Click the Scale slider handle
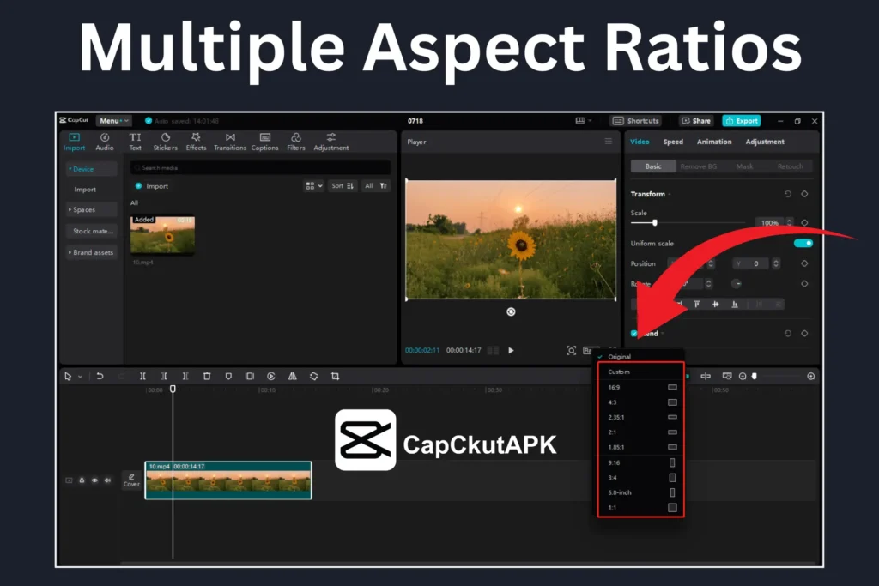The height and width of the screenshot is (586, 879). click(655, 222)
